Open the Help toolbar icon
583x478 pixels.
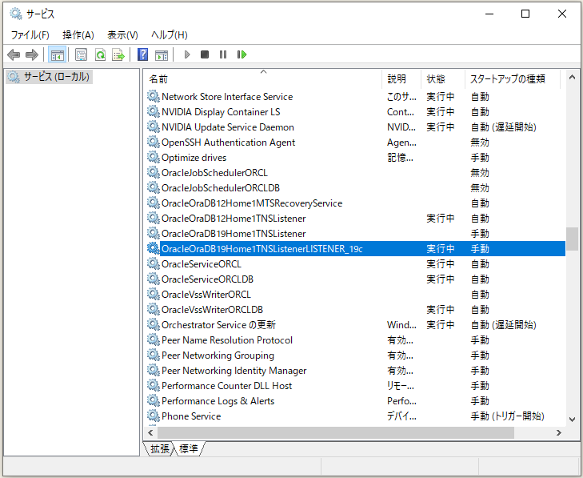[143, 55]
